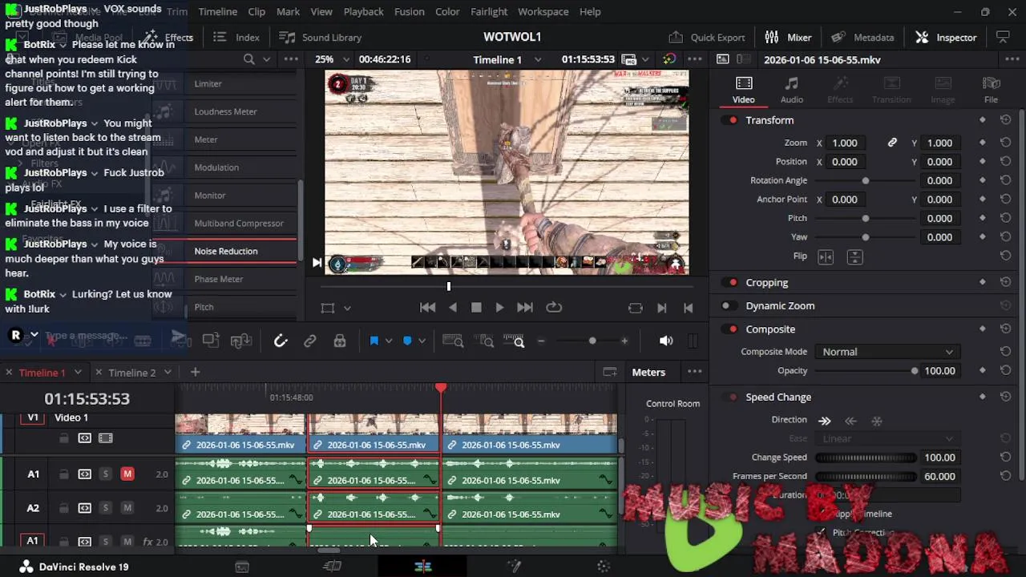Click custom zoom icon

click(x=515, y=341)
